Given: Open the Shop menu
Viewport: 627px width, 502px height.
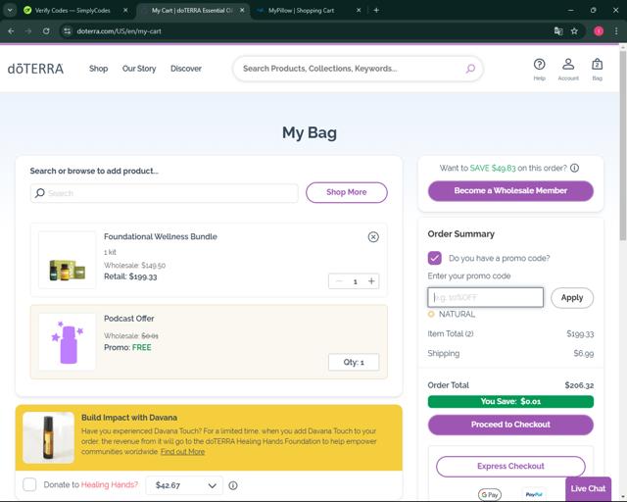Looking at the screenshot, I should [x=98, y=69].
